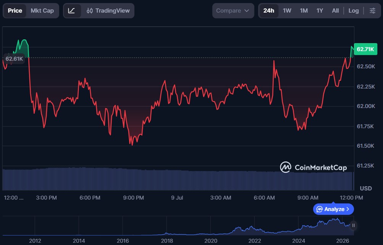Click the 2020 year on the navigator
383x245 pixels.
pos(210,241)
